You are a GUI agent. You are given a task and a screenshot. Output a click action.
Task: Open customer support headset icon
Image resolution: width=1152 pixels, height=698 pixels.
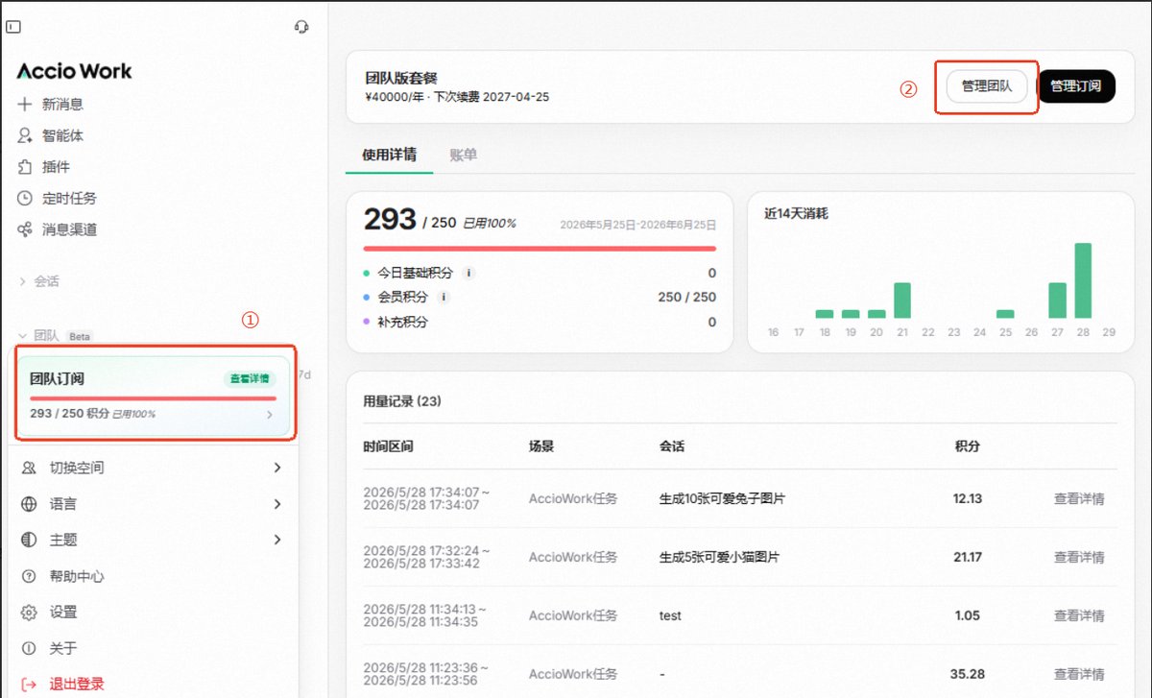(x=301, y=27)
